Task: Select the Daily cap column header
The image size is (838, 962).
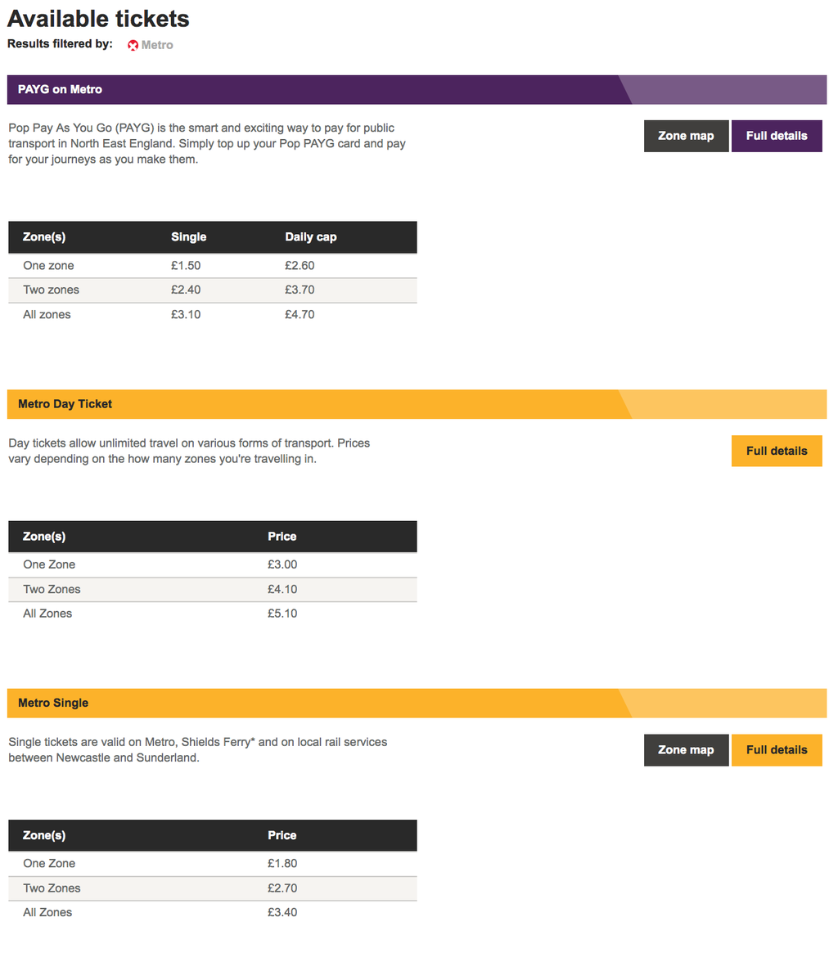Action: (311, 237)
